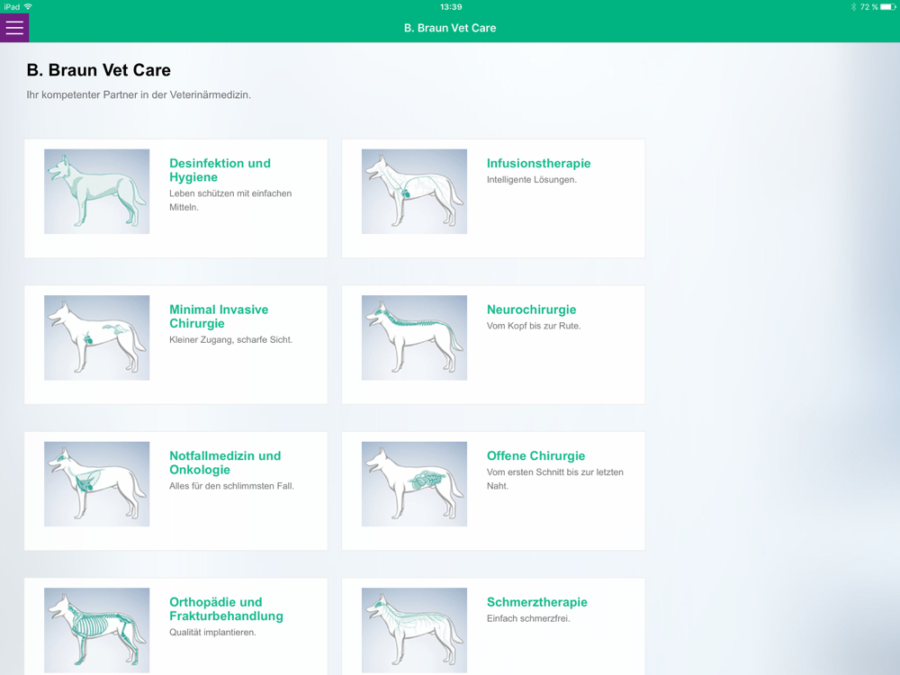Open the Neurochirurgie title
This screenshot has width=900, height=675.
click(532, 310)
